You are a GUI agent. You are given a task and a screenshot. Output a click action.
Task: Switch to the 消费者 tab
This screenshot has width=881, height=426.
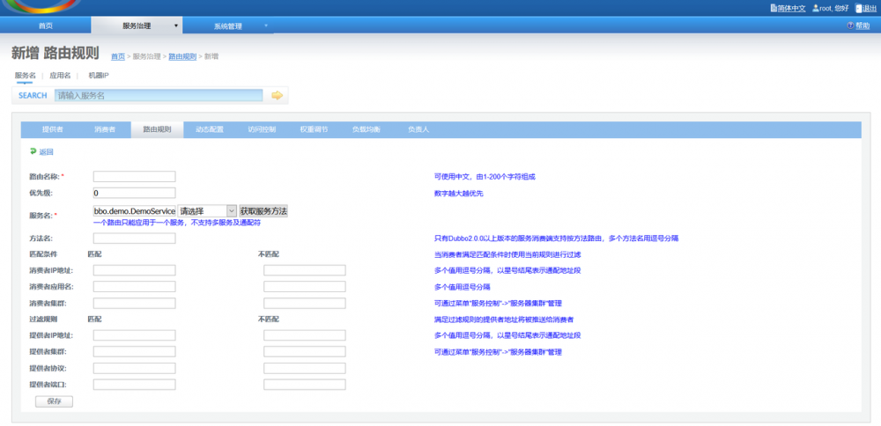pyautogui.click(x=105, y=129)
